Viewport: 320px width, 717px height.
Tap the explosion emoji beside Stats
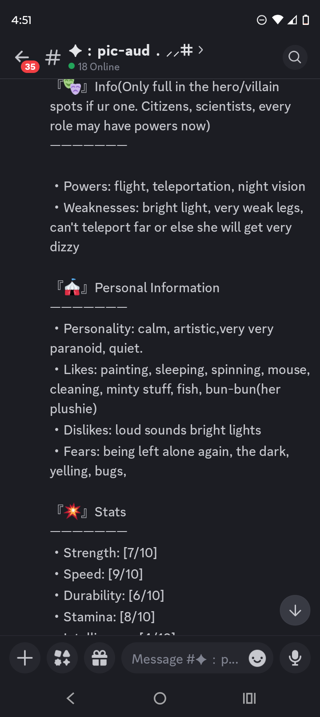(72, 512)
